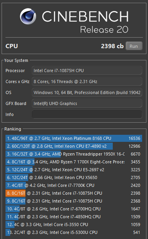This screenshot has width=148, height=239.
Task: Click the Cores x GHz field
Action: [87, 81]
